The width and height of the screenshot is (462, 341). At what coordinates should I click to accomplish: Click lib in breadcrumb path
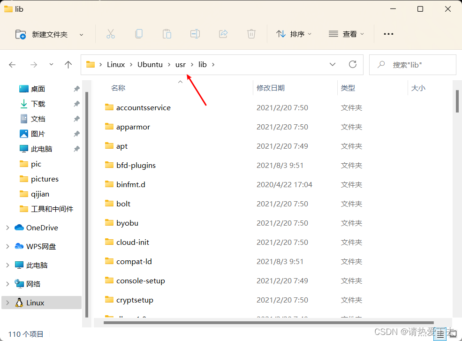[203, 65]
